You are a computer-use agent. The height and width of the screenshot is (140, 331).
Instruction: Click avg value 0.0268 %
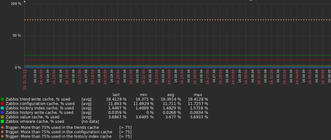coord(172,113)
